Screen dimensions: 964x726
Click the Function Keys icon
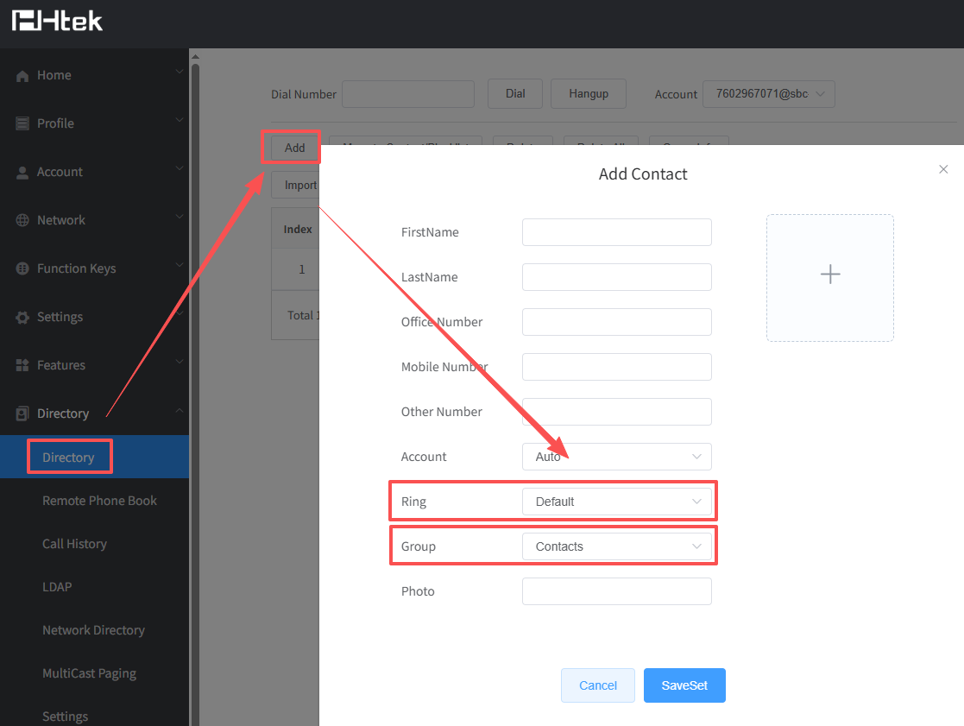click(22, 269)
